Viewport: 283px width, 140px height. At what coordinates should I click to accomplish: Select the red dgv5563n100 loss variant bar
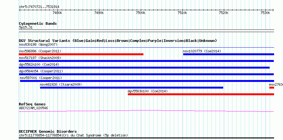[201, 94]
